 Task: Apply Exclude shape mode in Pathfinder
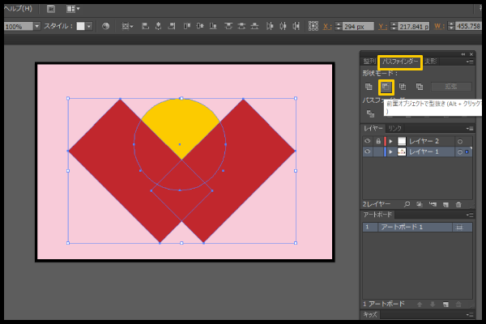click(x=419, y=86)
